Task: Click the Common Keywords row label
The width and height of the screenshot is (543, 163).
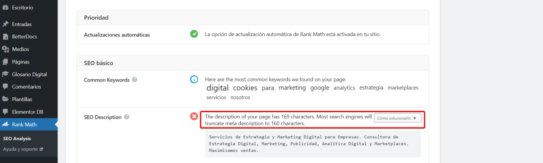Action: coord(107,80)
